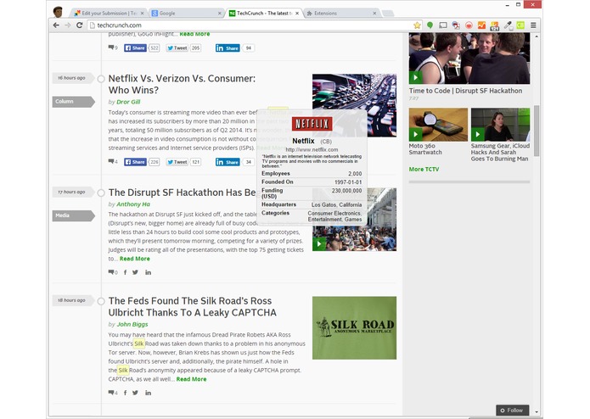Open the orange analytics chart extension
This screenshot has width=590, height=419.
pyautogui.click(x=481, y=25)
